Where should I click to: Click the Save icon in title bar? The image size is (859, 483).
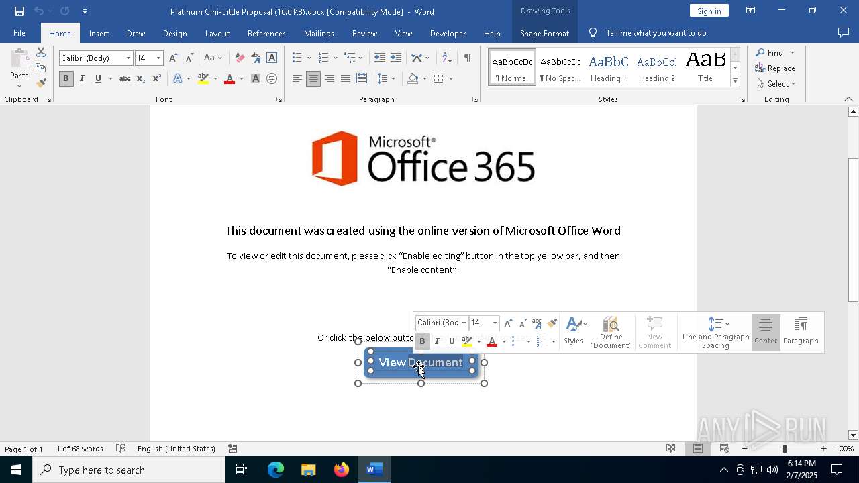pos(19,11)
